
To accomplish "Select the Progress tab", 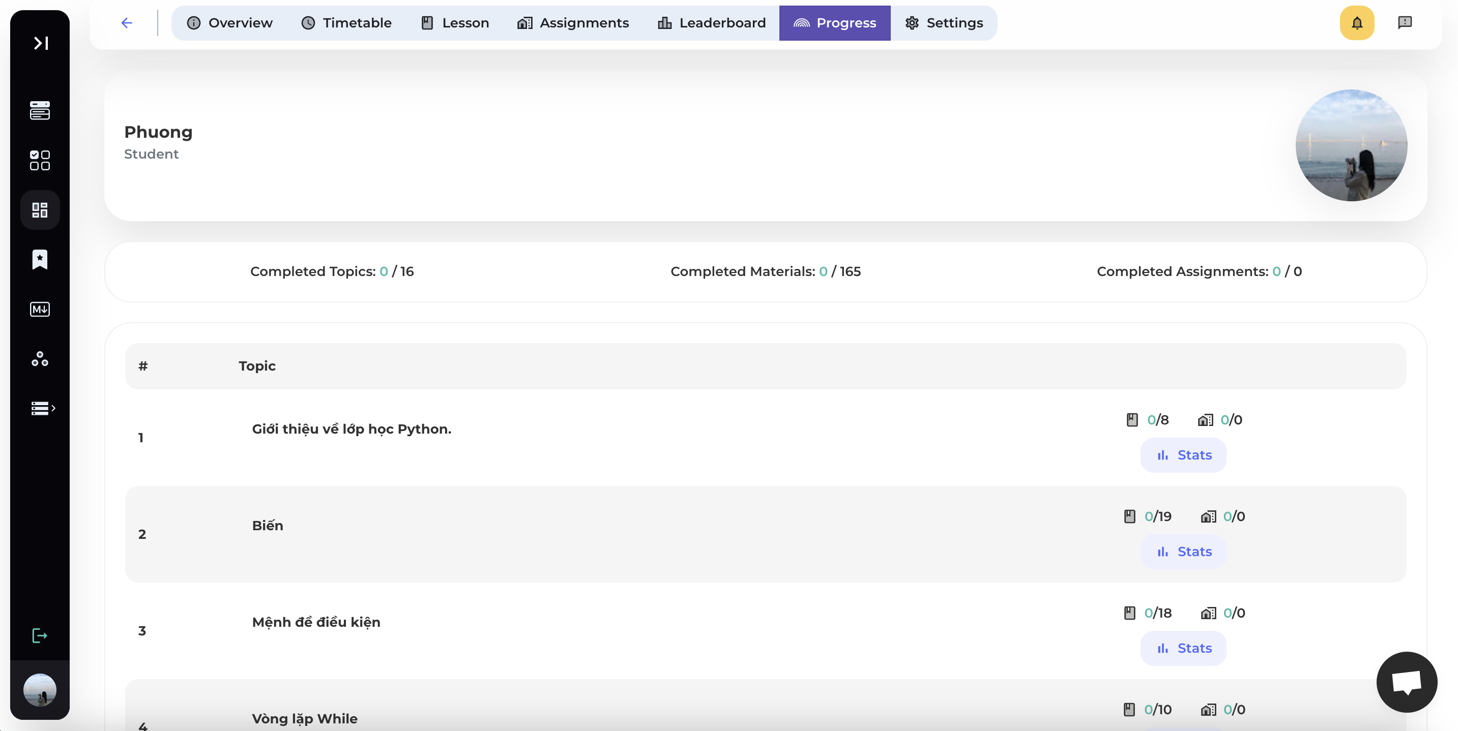I will pyautogui.click(x=835, y=23).
